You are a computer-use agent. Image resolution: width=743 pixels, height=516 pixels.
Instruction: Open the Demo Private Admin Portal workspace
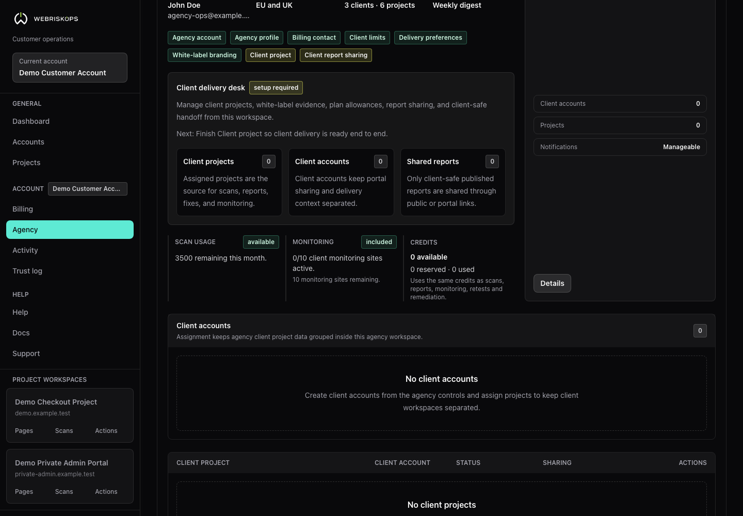click(x=61, y=463)
